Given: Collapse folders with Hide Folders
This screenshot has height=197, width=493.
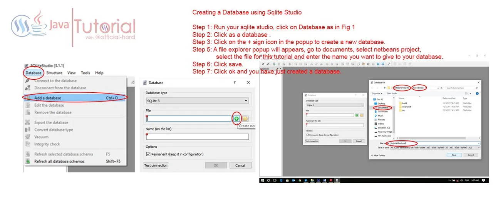Looking at the screenshot, I should (379, 155).
